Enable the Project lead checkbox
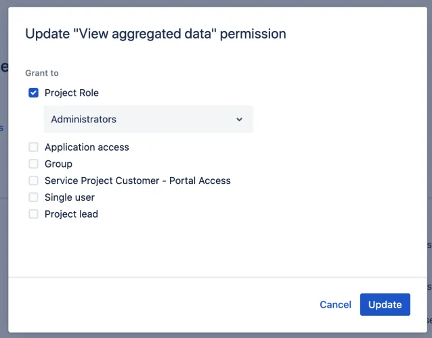 point(33,214)
